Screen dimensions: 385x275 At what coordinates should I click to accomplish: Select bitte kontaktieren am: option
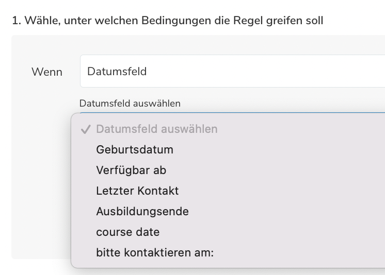[x=155, y=253]
